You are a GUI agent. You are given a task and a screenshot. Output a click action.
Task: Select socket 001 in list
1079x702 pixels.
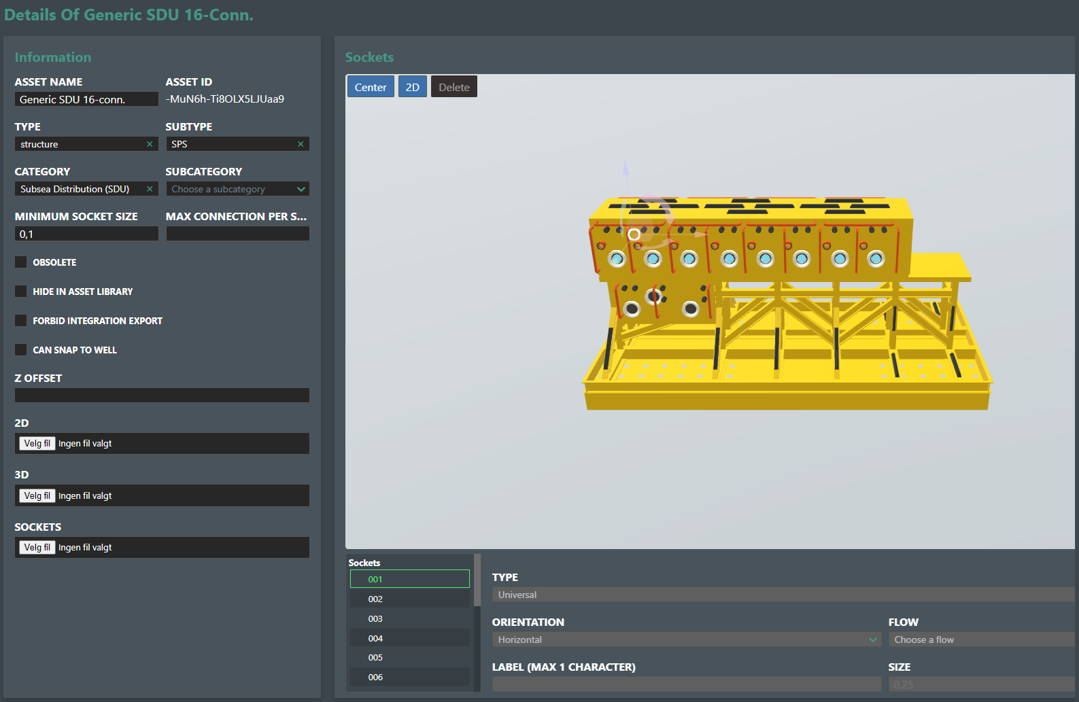pyautogui.click(x=410, y=579)
